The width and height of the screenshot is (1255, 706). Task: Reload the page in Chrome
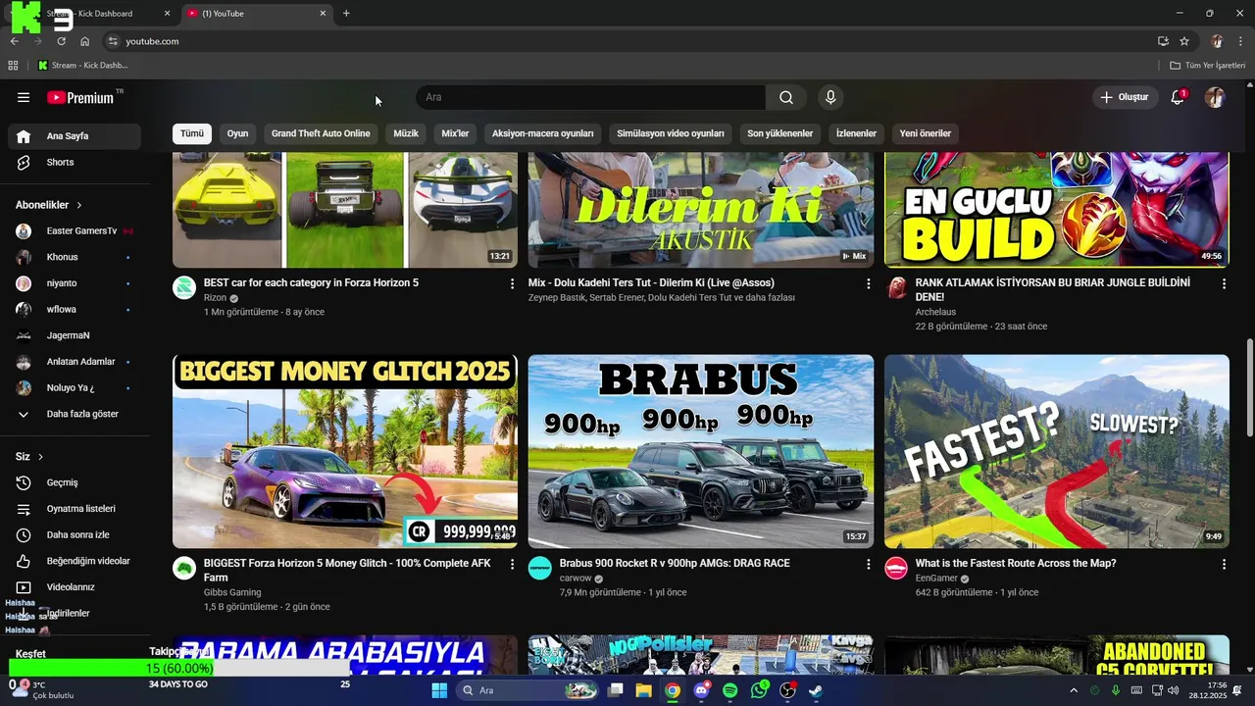click(x=61, y=41)
